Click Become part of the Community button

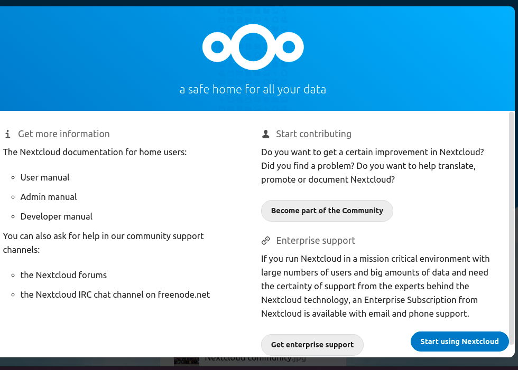click(x=327, y=211)
